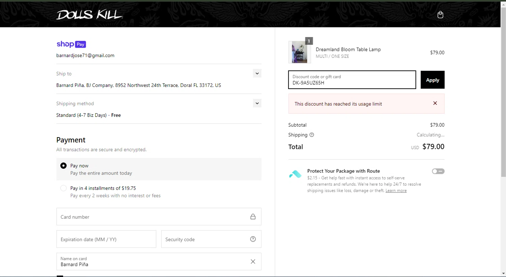This screenshot has width=506, height=277.
Task: Click the Security code field
Action: pyautogui.click(x=211, y=239)
